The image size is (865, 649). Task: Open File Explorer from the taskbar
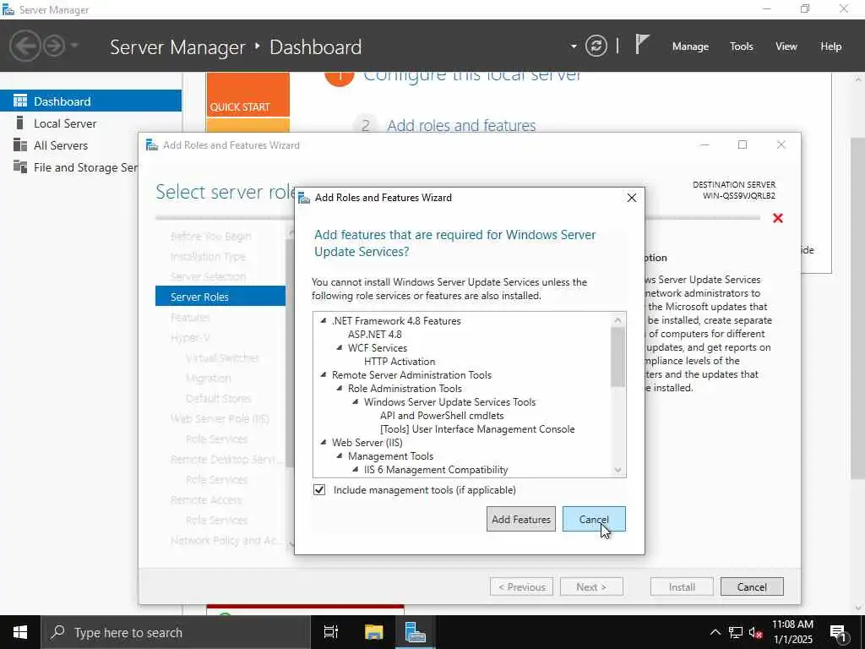(373, 632)
